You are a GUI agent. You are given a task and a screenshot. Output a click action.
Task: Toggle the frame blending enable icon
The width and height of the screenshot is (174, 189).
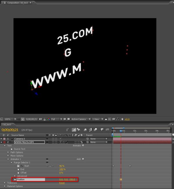pyautogui.click(x=90, y=130)
